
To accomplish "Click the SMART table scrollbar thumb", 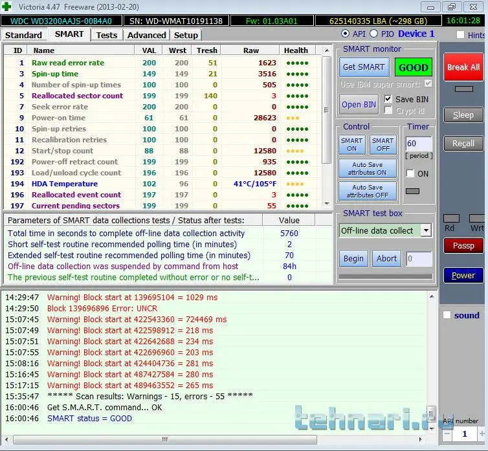I will (326, 110).
